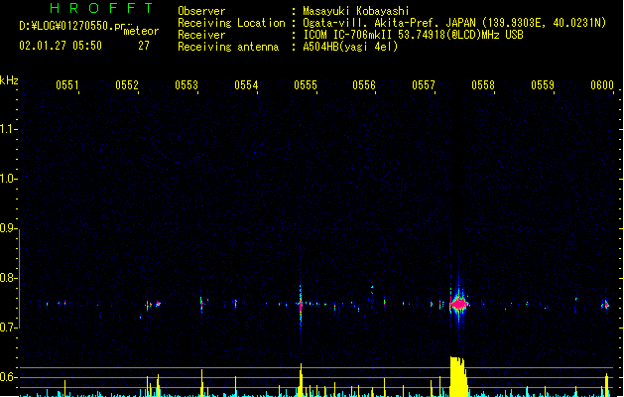Click the HROFFT title text
The width and height of the screenshot is (624, 397).
[101, 8]
